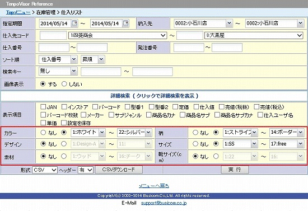This screenshot has width=308, height=211.
Task: Follow the メニューへ戻る link
Action: tap(154, 186)
